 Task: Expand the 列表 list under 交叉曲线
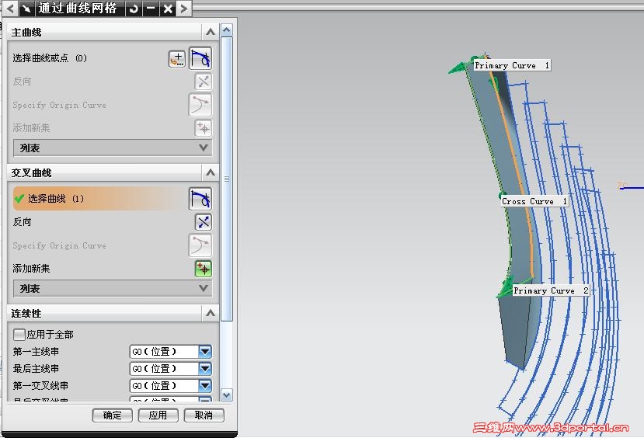pos(113,289)
